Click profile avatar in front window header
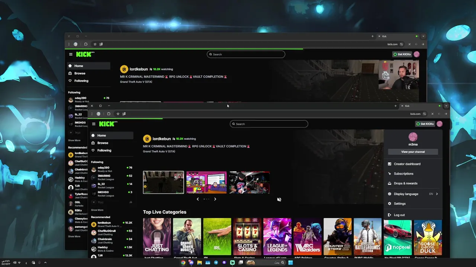The width and height of the screenshot is (476, 267). tap(440, 124)
